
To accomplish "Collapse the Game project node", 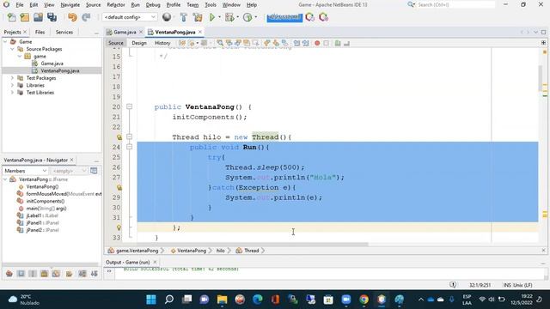I will click(x=5, y=42).
